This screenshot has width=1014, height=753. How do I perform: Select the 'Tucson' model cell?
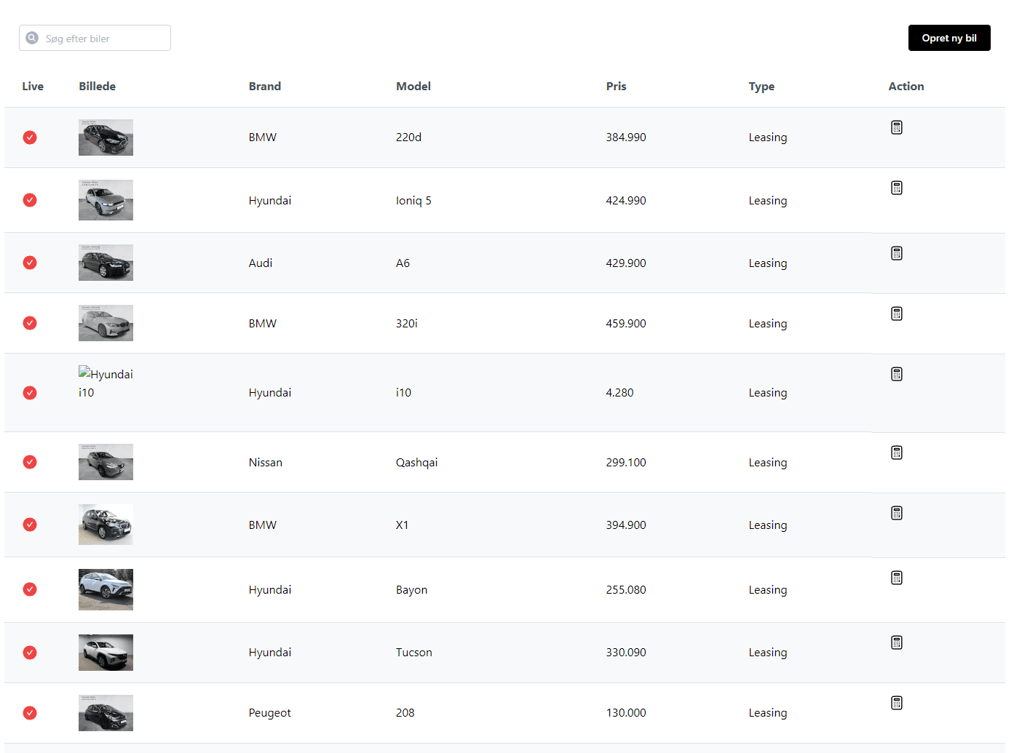pos(414,653)
